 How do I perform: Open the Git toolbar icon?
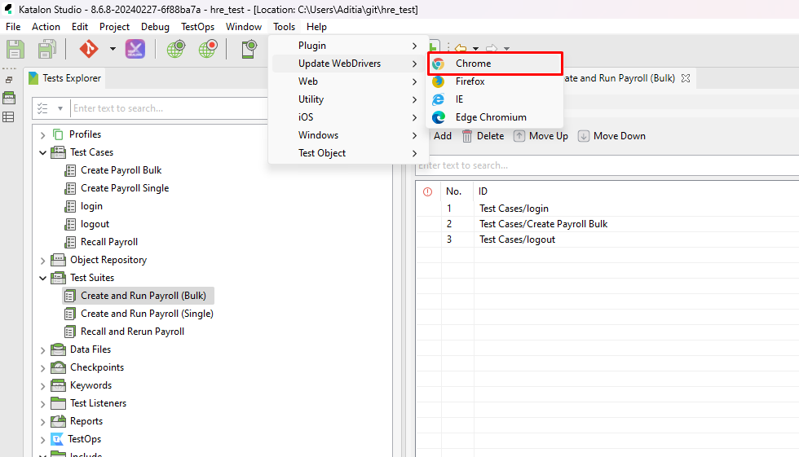pos(89,49)
